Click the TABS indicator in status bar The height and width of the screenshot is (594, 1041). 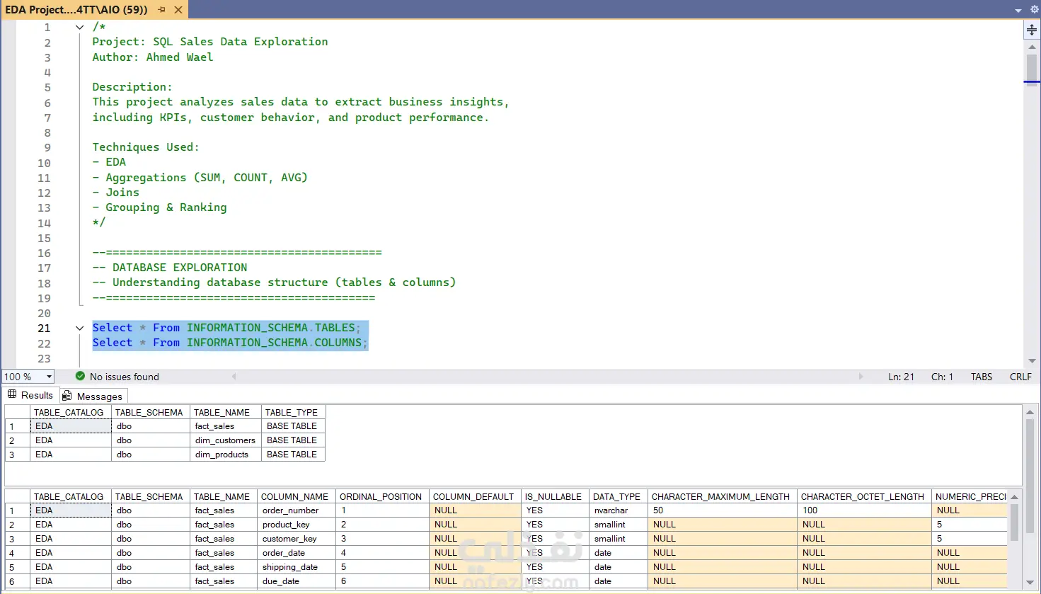981,377
